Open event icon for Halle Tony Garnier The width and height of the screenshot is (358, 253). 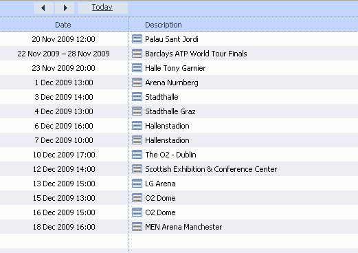137,68
